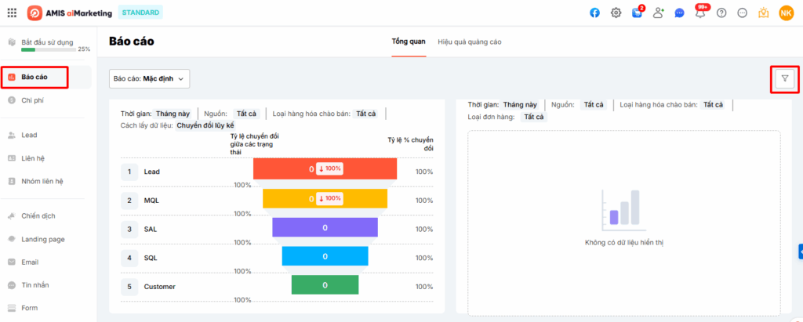This screenshot has height=322, width=803.
Task: Open the app grid launcher icon
Action: (x=12, y=13)
